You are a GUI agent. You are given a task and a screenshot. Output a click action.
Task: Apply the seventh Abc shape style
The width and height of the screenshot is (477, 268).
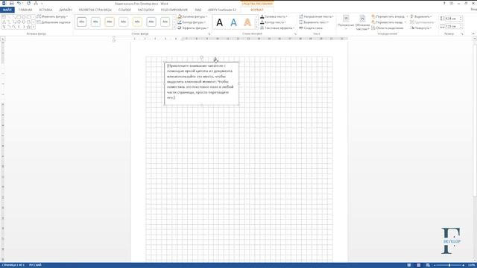(165, 22)
